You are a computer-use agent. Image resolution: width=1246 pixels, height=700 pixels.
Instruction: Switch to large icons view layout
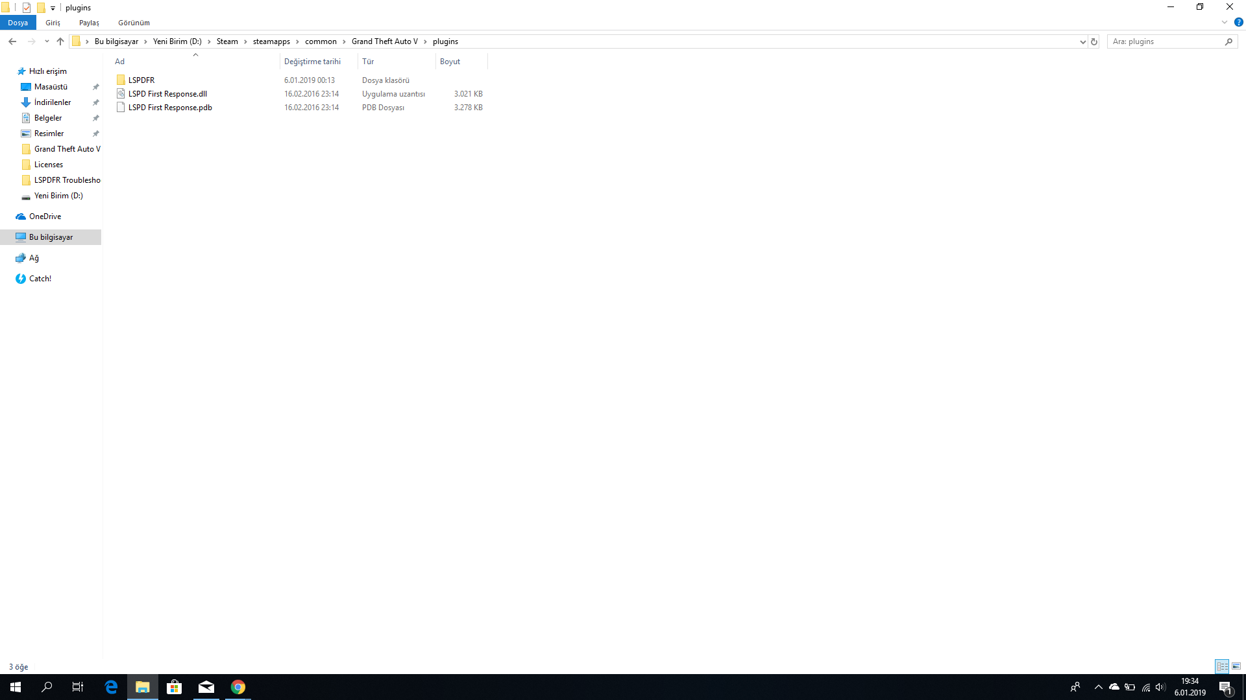click(x=1236, y=666)
